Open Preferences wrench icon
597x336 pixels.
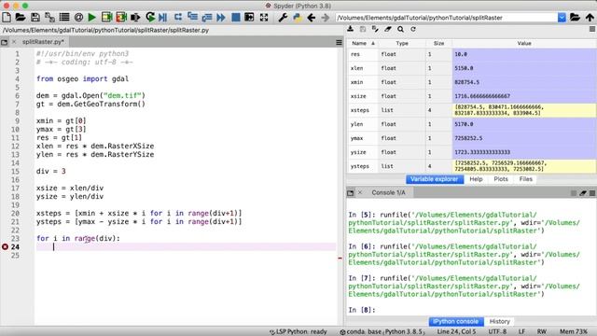pyautogui.click(x=283, y=17)
